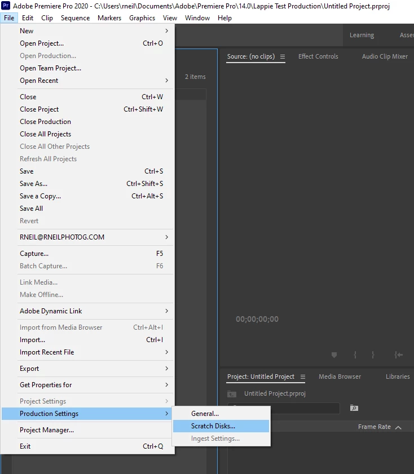This screenshot has height=474, width=414.
Task: Choose Exit from File menu
Action: click(x=87, y=446)
